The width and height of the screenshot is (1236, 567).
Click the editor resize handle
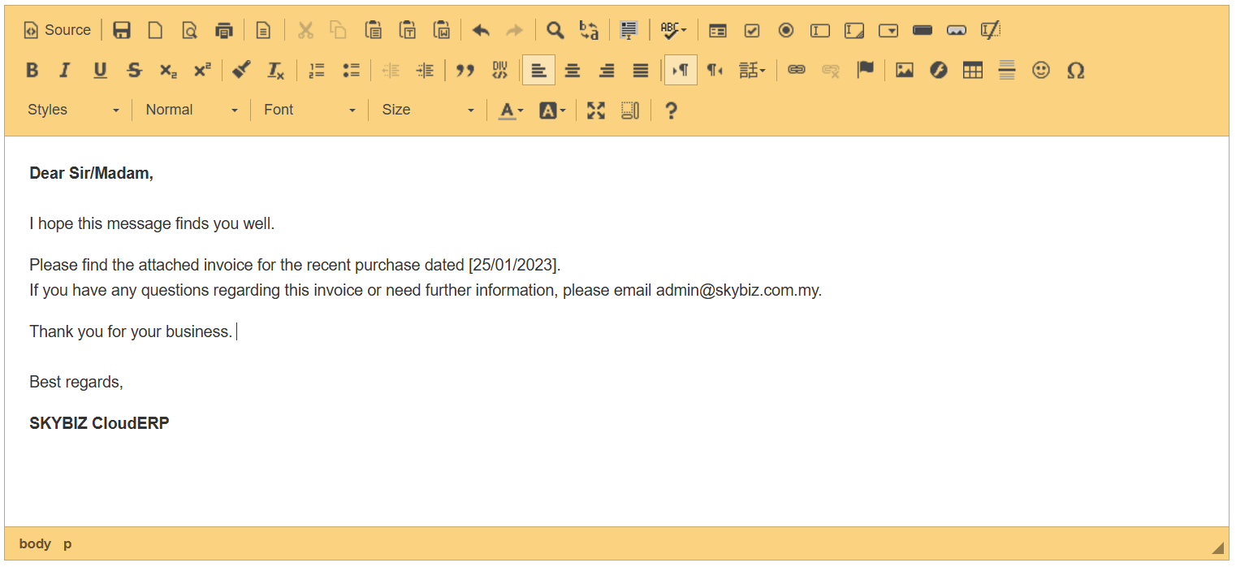(x=1217, y=548)
